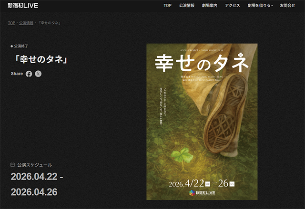The image size is (305, 209).
Task: Click the 「幸せのタネ」 page title
Action: click(41, 59)
